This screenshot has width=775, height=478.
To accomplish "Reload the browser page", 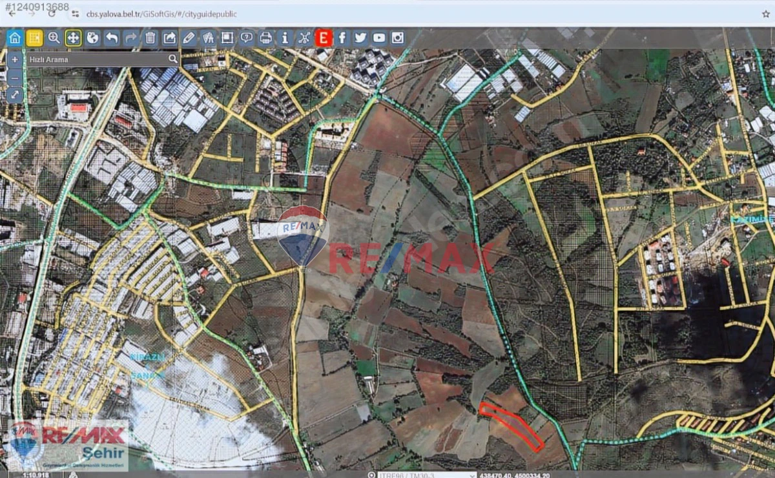I will coord(52,14).
